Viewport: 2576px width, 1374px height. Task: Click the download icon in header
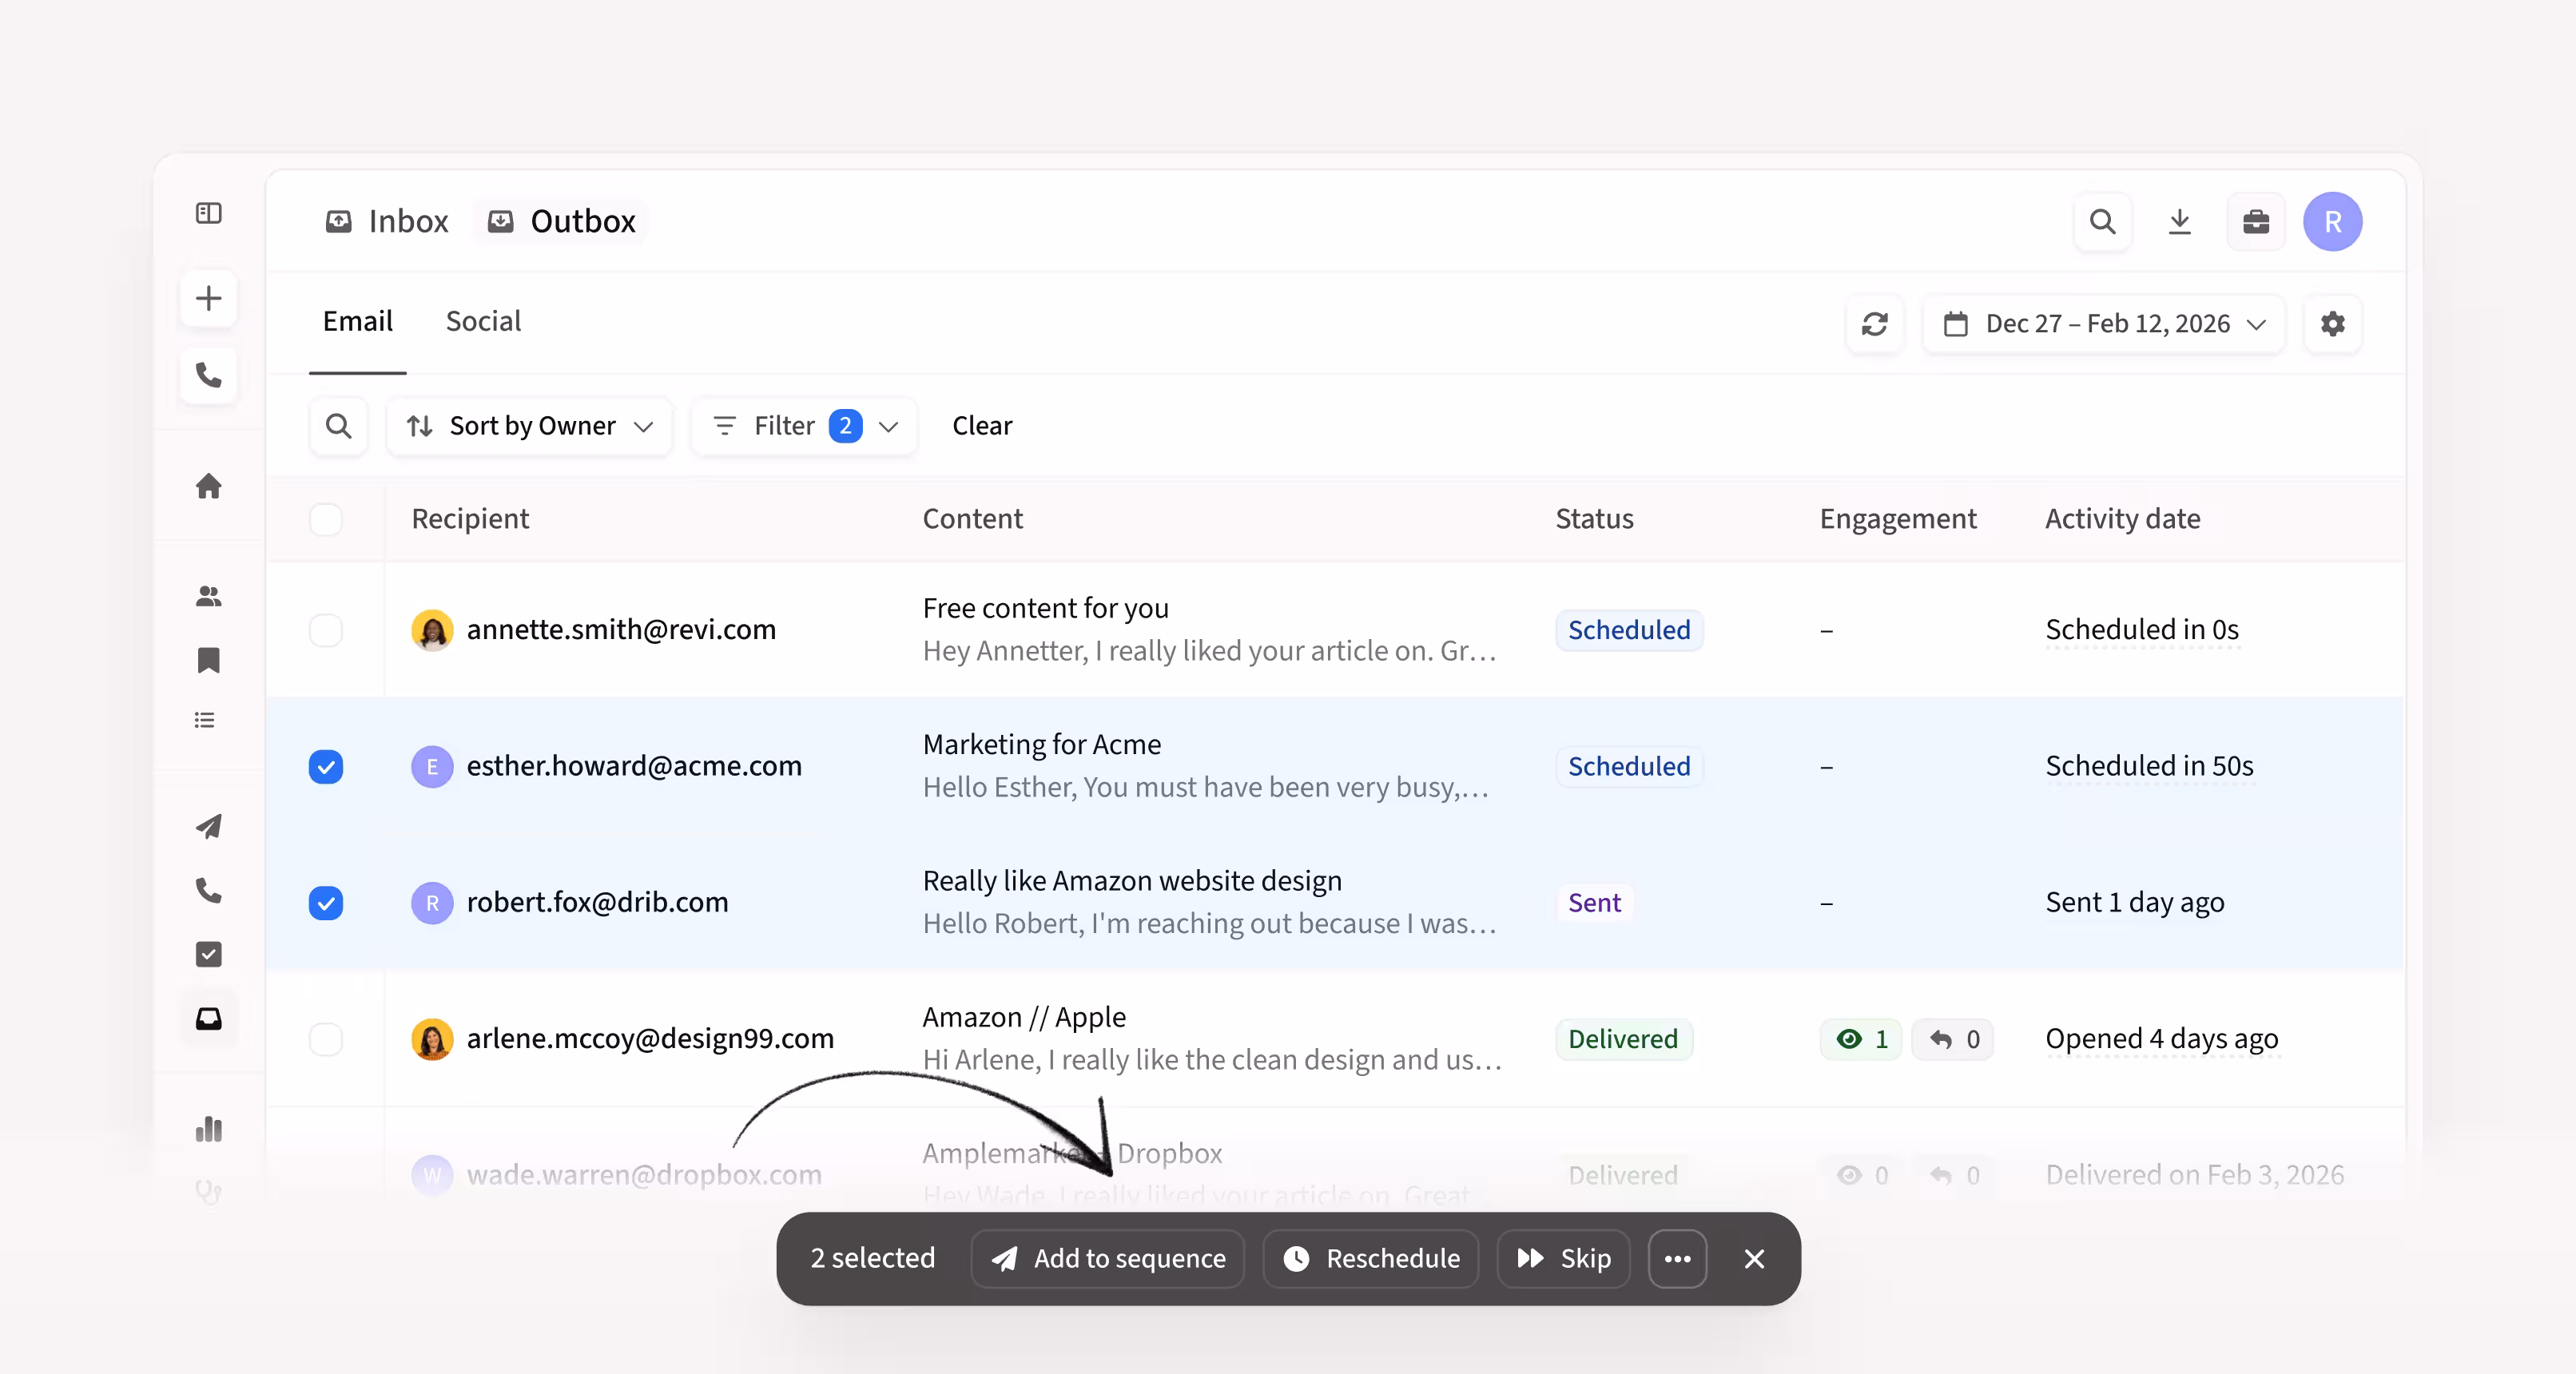(x=2179, y=221)
